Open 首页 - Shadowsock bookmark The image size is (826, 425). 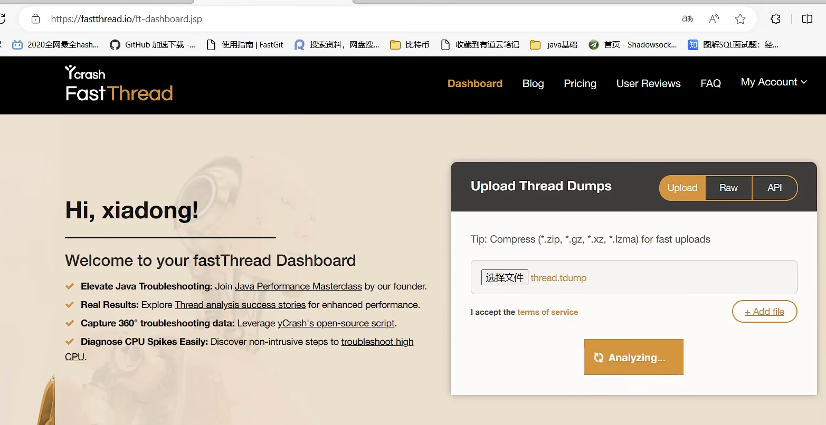point(633,45)
